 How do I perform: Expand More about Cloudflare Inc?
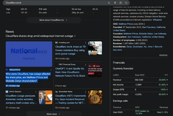[x=54, y=20]
